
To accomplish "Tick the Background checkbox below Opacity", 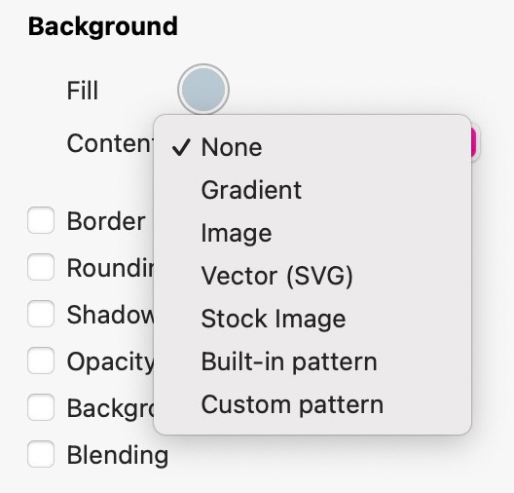I will pyautogui.click(x=41, y=407).
